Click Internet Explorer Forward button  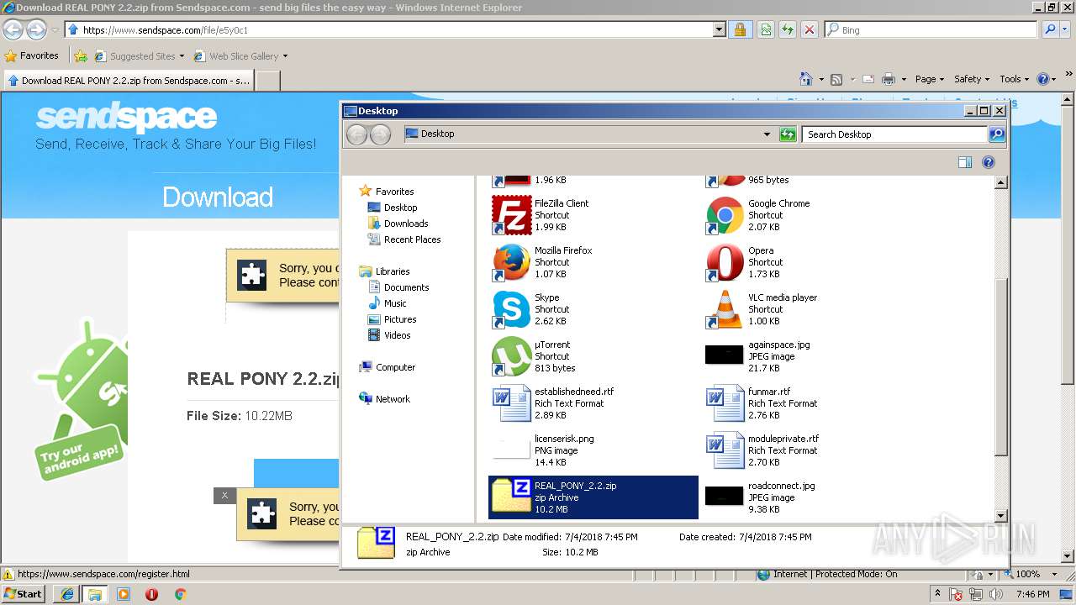click(36, 30)
